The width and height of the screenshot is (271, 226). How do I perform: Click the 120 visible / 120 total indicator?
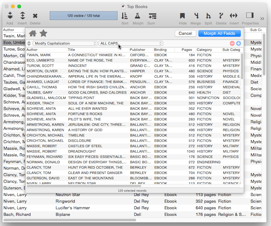coord(83,15)
